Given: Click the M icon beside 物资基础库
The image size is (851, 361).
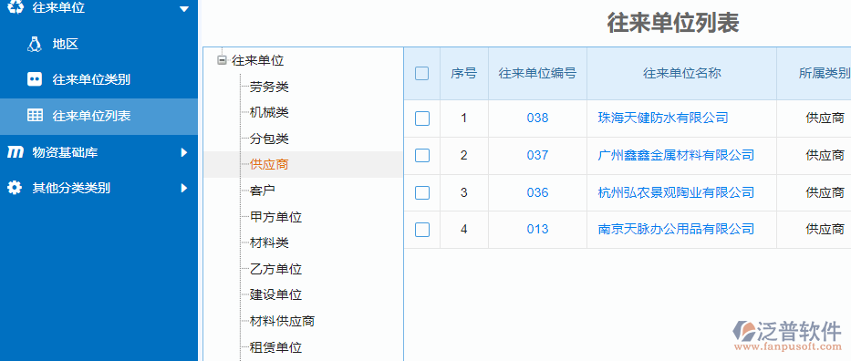Looking at the screenshot, I should (16, 152).
